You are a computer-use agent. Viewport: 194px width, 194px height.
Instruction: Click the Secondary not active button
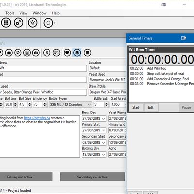[92, 177]
